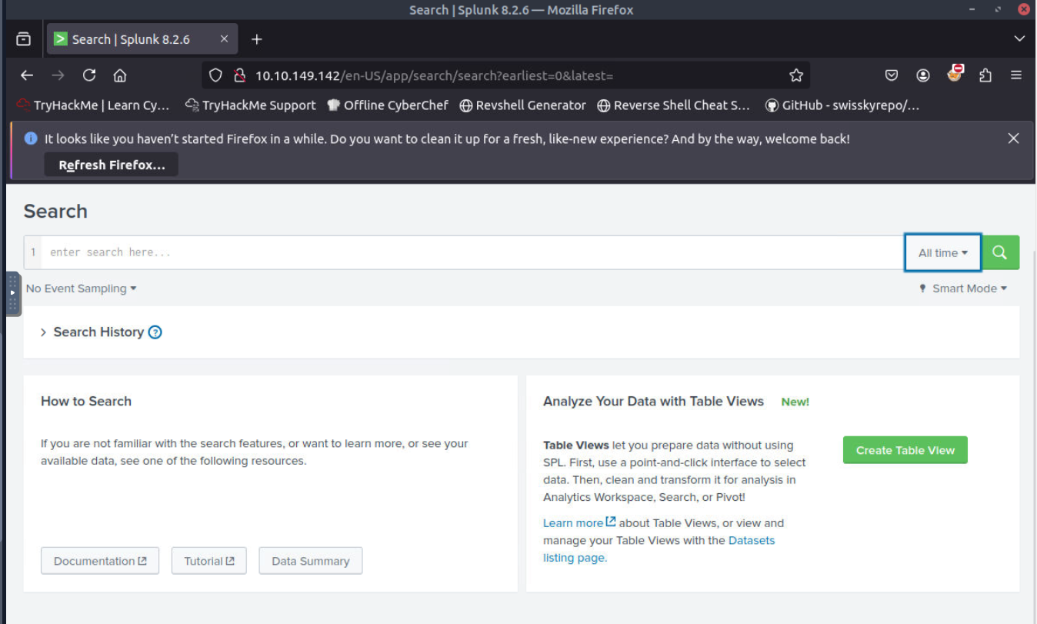Expand the left sidebar handle
The height and width of the screenshot is (624, 1037).
click(13, 293)
